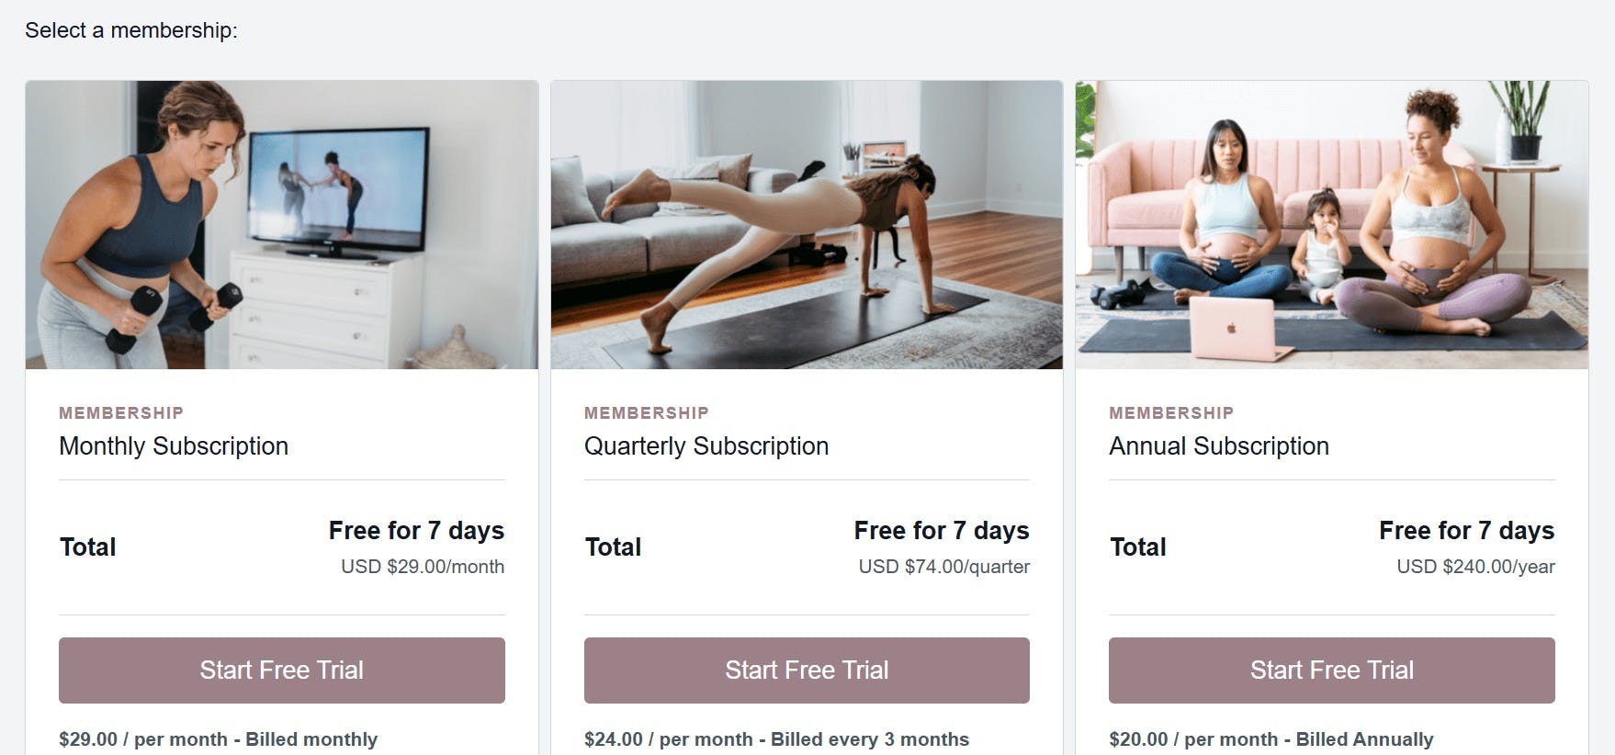Screen dimensions: 1615x755
Task: Click 'Free for 7 days' on the Annual card
Action: tap(1467, 531)
